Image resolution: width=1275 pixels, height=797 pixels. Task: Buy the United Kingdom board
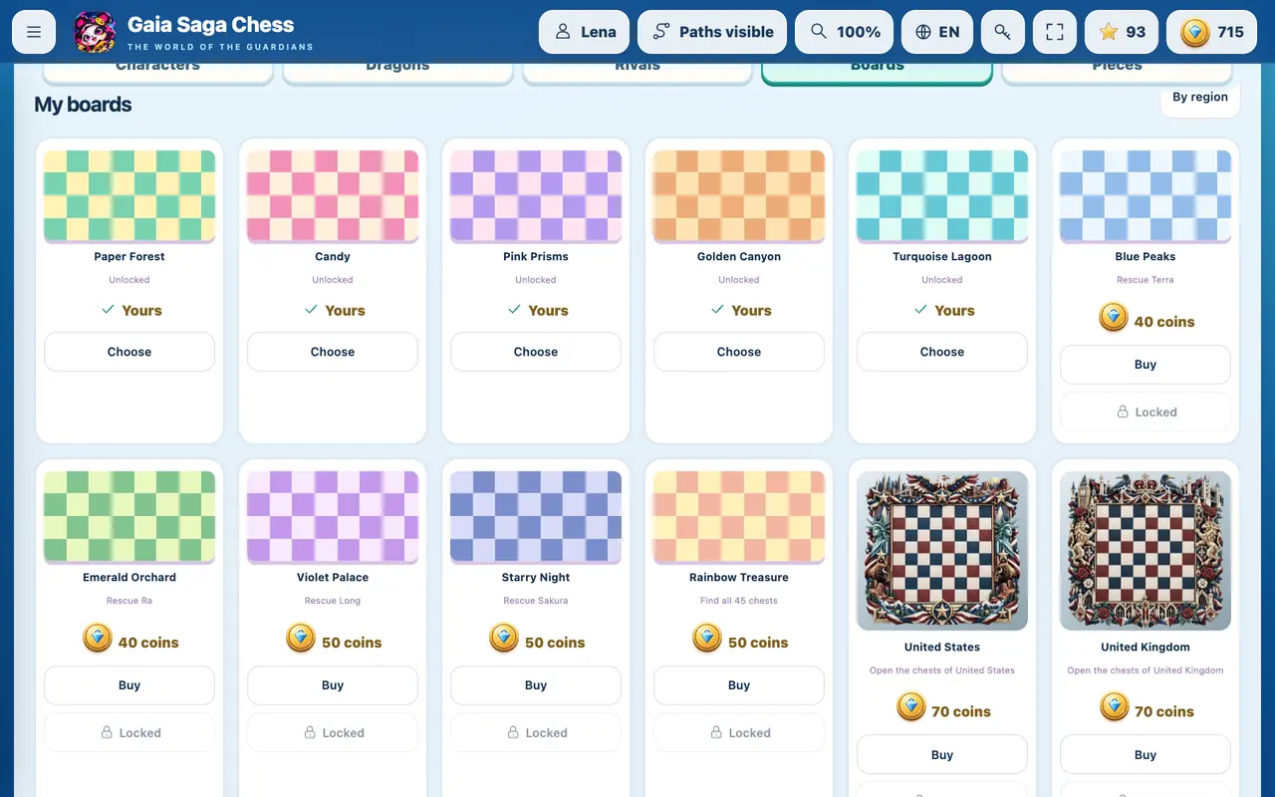click(x=1146, y=755)
